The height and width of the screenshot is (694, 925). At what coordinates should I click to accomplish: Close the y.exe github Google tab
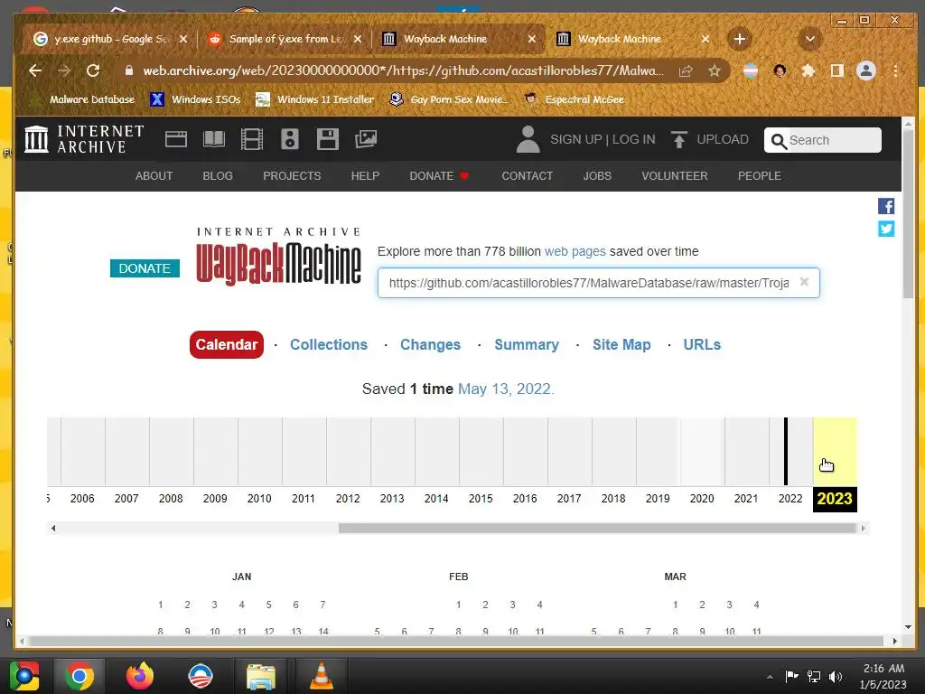(183, 39)
